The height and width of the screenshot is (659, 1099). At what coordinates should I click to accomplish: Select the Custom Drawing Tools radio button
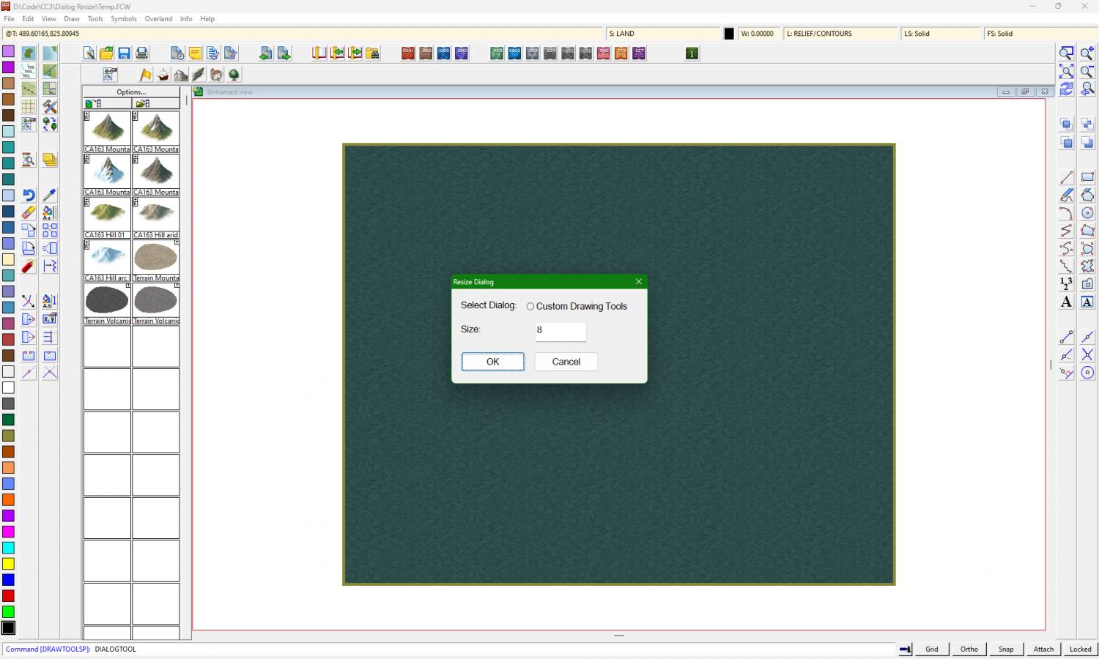point(530,307)
